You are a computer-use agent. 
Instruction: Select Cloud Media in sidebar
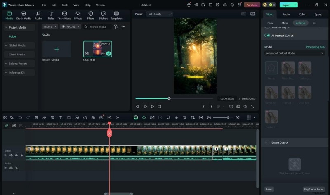17,55
